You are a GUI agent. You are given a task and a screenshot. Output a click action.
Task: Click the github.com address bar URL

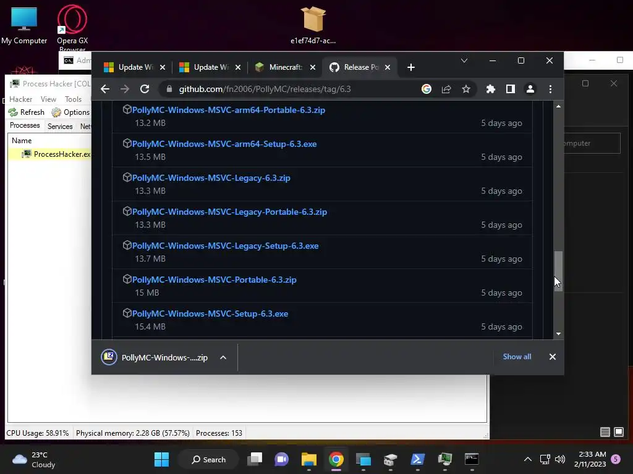[265, 89]
